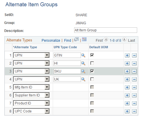Add a row after Product ID row
This screenshot has width=142, height=119.
click(x=127, y=103)
